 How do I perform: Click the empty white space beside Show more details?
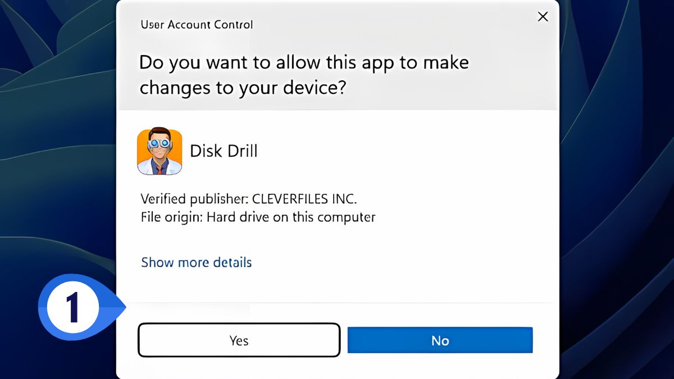pyautogui.click(x=393, y=262)
